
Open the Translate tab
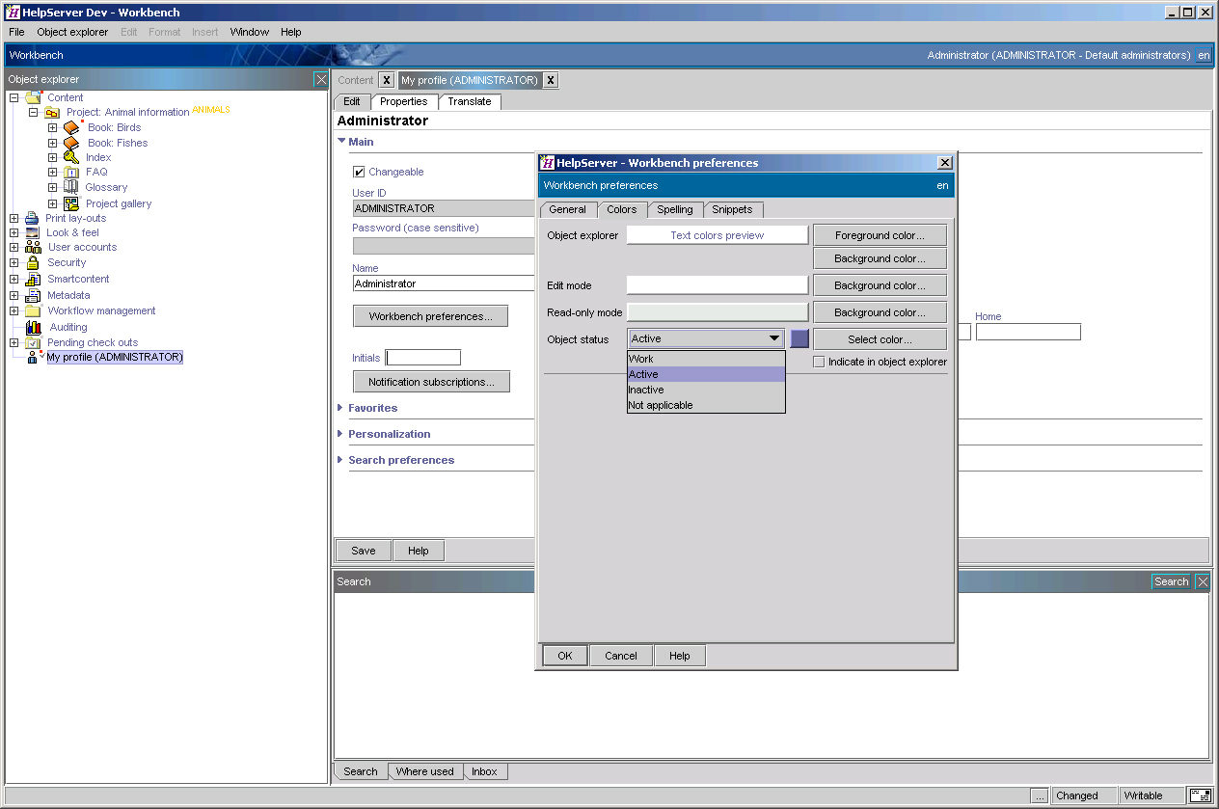click(x=470, y=101)
